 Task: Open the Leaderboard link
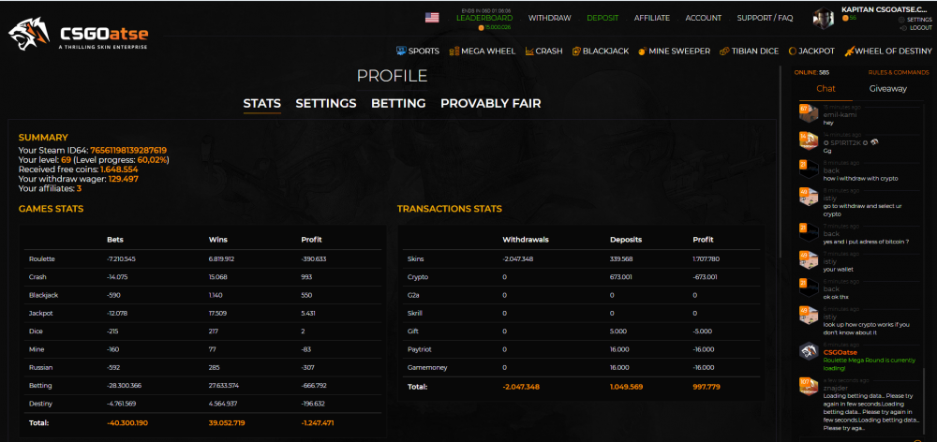coord(484,18)
